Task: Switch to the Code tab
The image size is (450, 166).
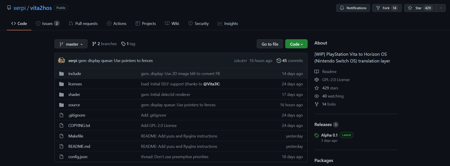Action: tap(19, 23)
